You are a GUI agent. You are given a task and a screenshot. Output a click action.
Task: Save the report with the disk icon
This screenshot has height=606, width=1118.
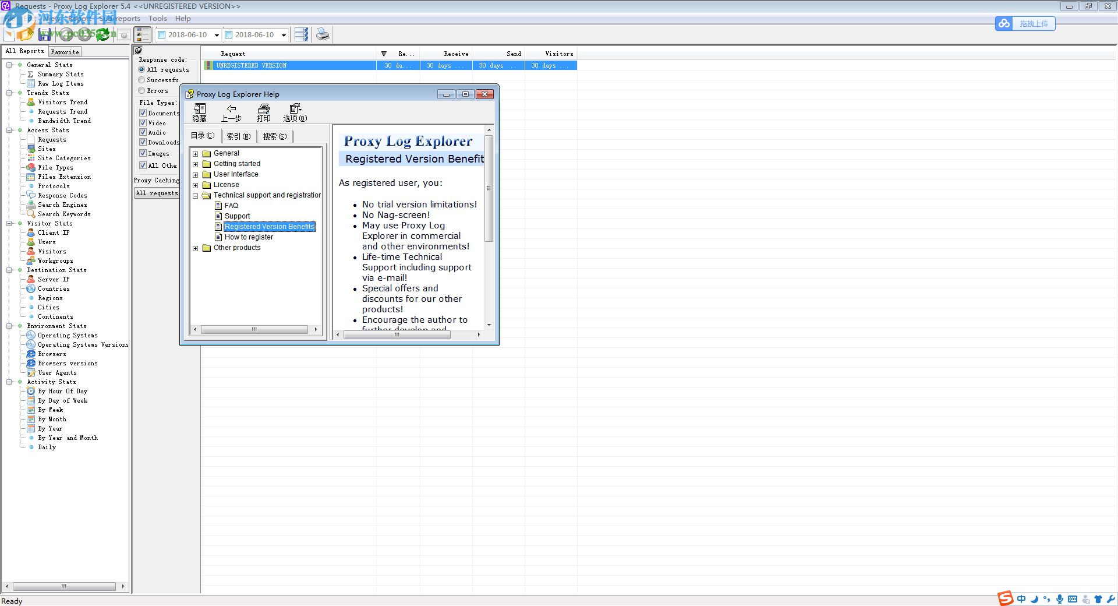point(45,34)
